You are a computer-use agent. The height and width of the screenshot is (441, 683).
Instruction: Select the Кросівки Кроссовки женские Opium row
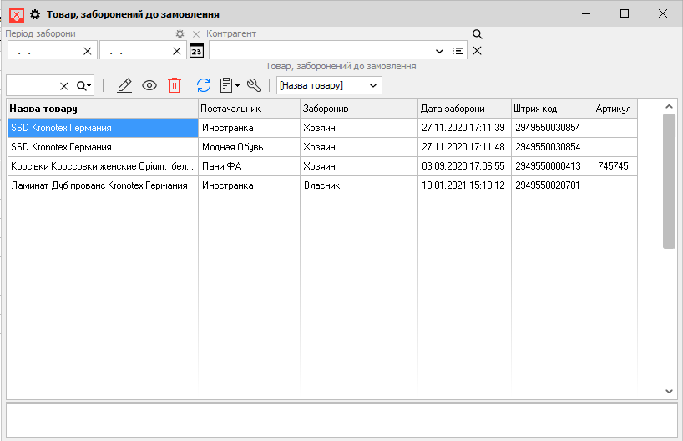pyautogui.click(x=99, y=166)
